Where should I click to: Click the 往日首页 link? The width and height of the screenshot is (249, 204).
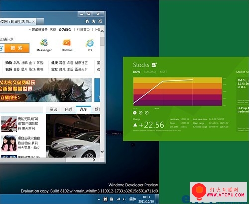coord(83,30)
